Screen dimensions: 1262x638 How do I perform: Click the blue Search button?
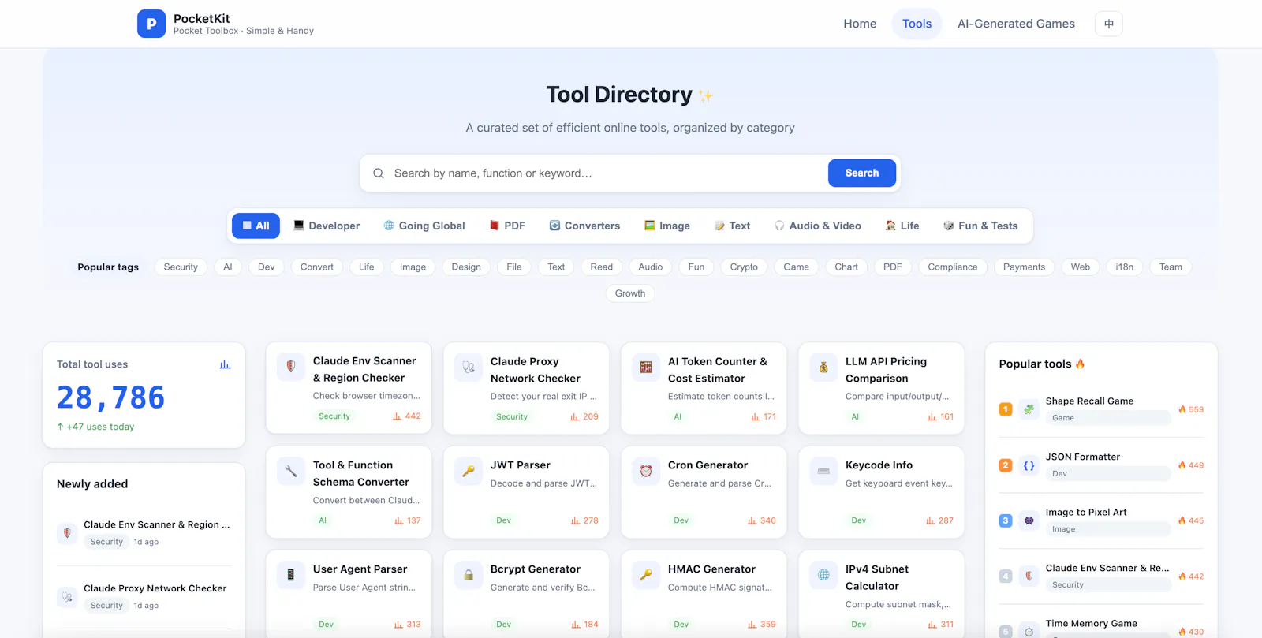(862, 173)
